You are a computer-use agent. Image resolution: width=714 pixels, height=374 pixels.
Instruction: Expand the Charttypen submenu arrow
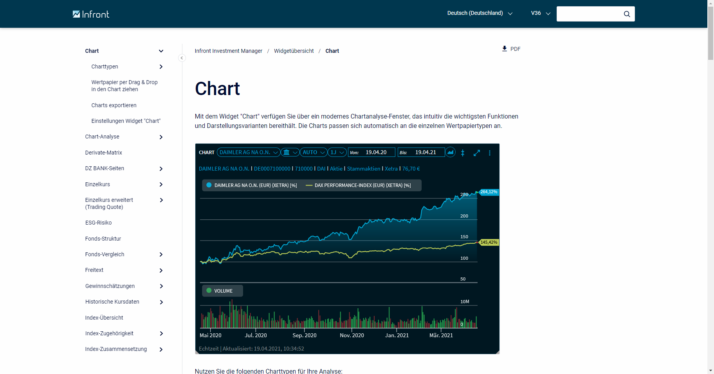(161, 67)
